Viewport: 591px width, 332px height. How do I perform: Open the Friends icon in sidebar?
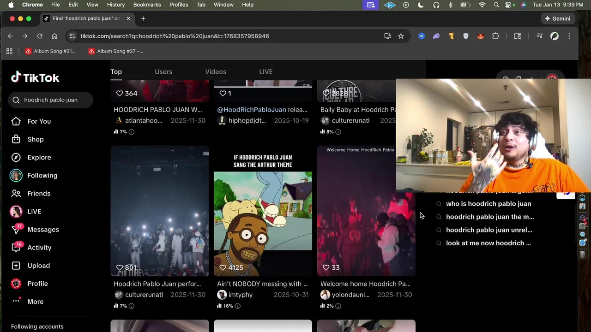pyautogui.click(x=16, y=193)
